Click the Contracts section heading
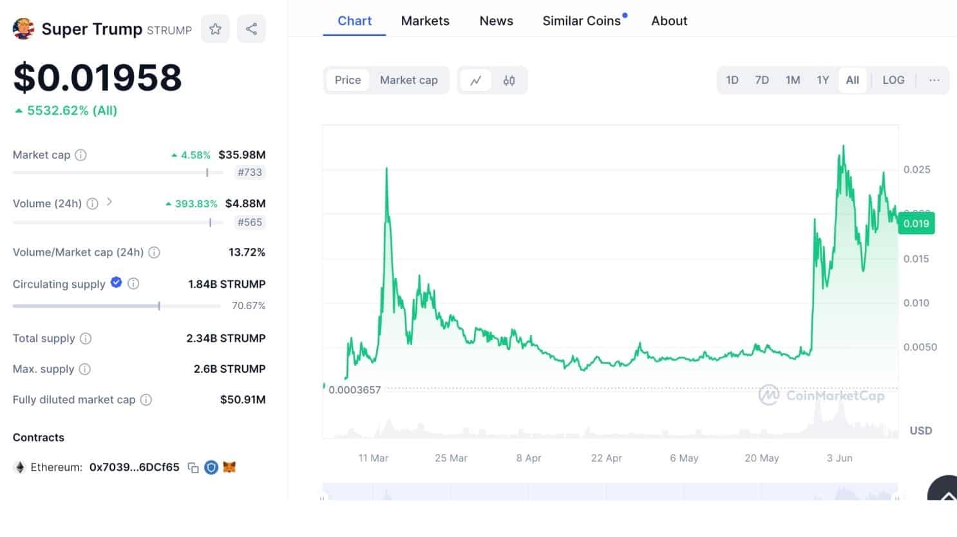Viewport: 957px width, 537px height. [x=39, y=438]
